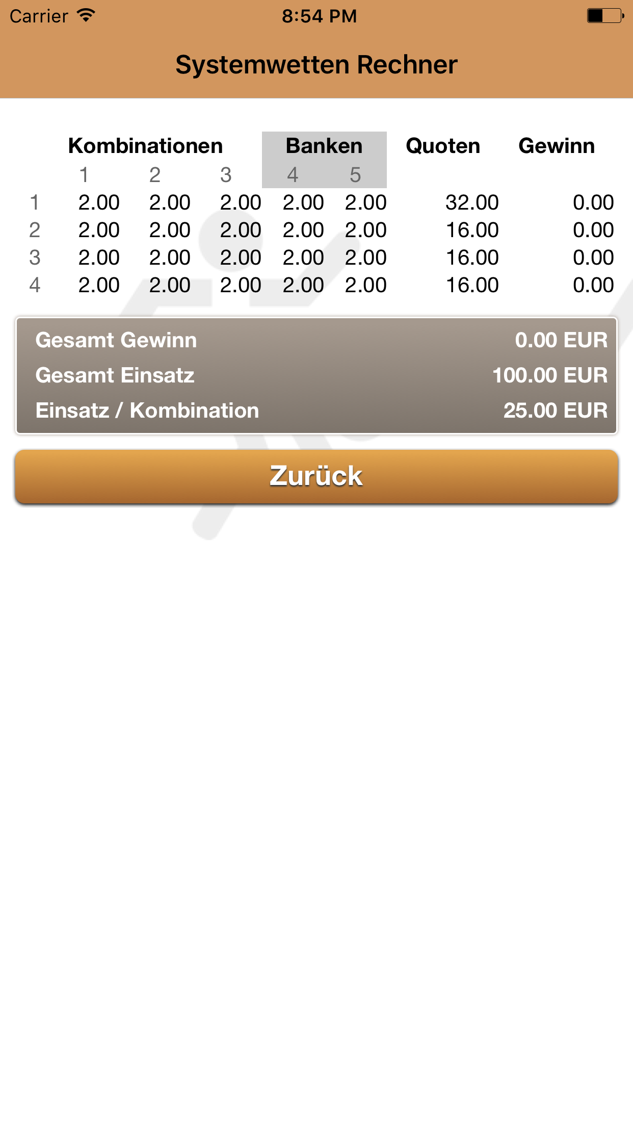Tap the battery level icon
The height and width of the screenshot is (1126, 633).
pyautogui.click(x=605, y=16)
